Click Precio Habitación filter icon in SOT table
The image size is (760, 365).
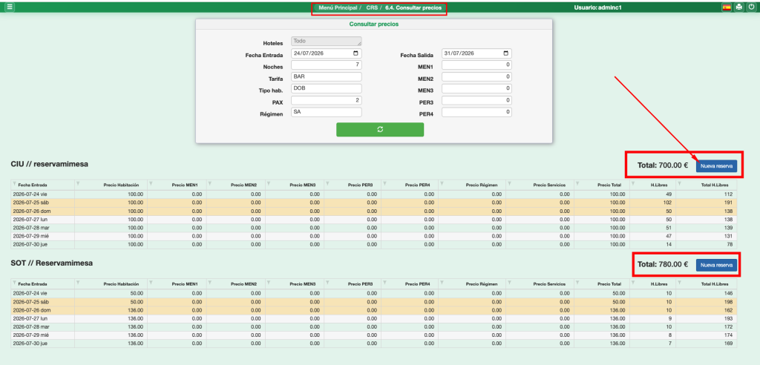(78, 283)
